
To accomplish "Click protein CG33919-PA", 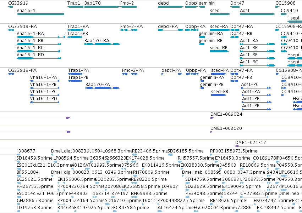I will pyautogui.click(x=11, y=74).
